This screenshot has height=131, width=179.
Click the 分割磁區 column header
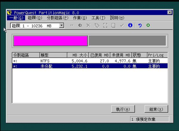(x=26, y=55)
